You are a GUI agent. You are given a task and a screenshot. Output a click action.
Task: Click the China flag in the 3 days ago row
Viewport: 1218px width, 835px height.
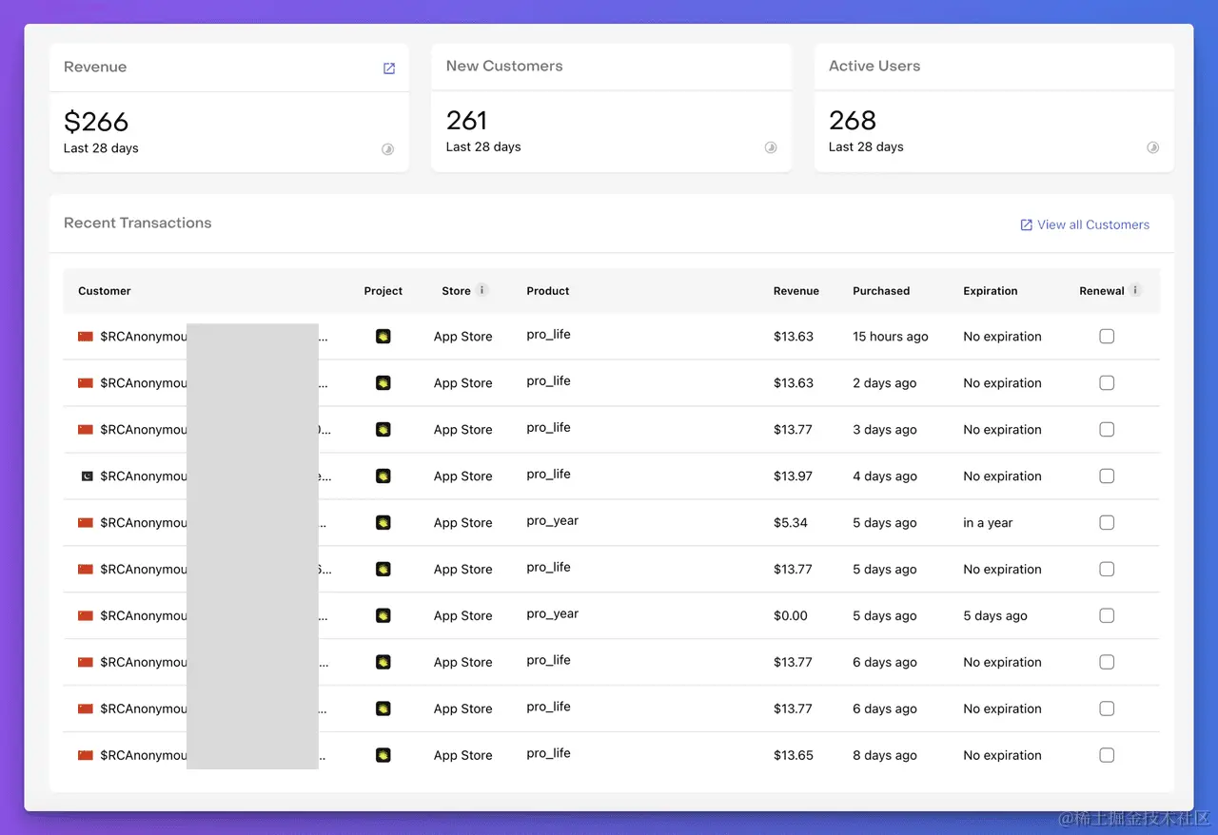[86, 429]
